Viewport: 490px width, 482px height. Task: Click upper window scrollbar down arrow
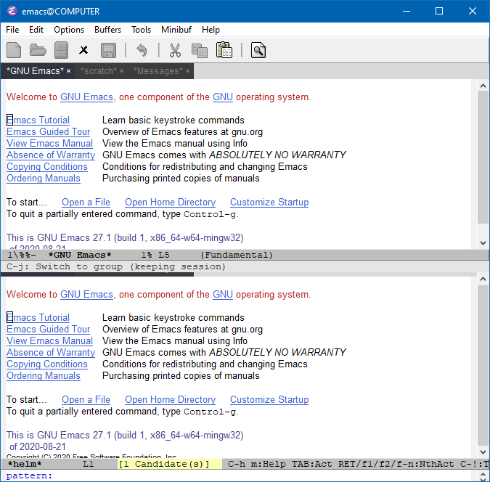coord(483,243)
